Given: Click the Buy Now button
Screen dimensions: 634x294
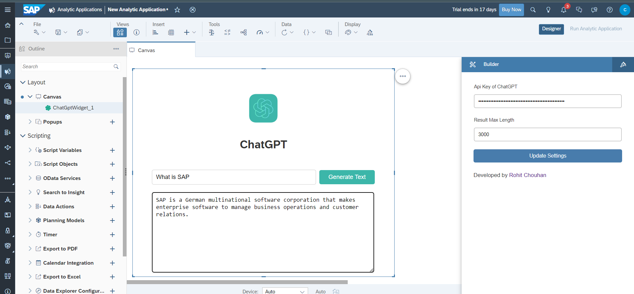Looking at the screenshot, I should (511, 10).
